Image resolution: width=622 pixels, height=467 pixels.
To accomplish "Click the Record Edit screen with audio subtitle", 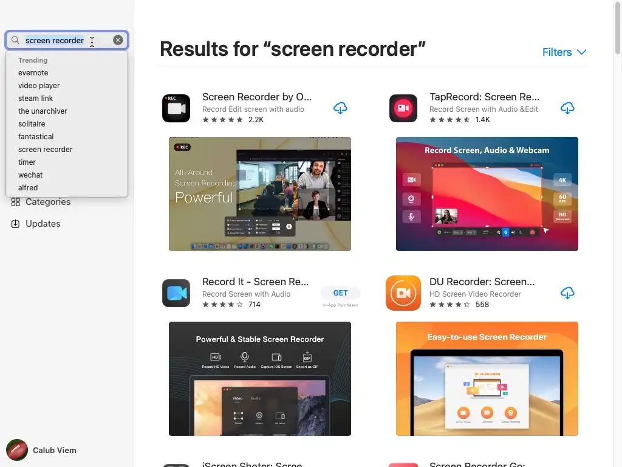I will click(x=253, y=109).
